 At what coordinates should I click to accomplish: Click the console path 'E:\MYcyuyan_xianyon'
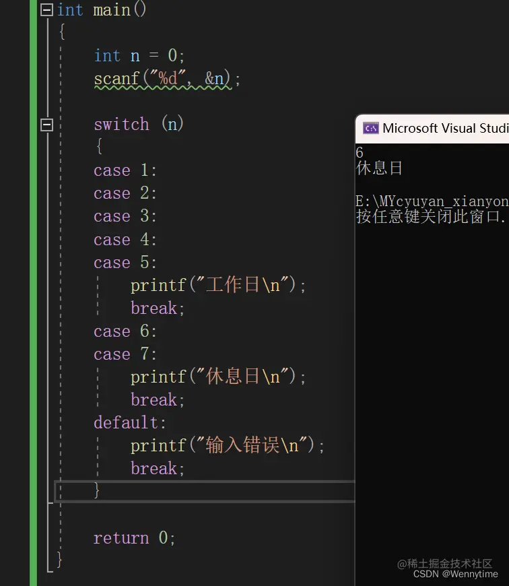click(432, 201)
